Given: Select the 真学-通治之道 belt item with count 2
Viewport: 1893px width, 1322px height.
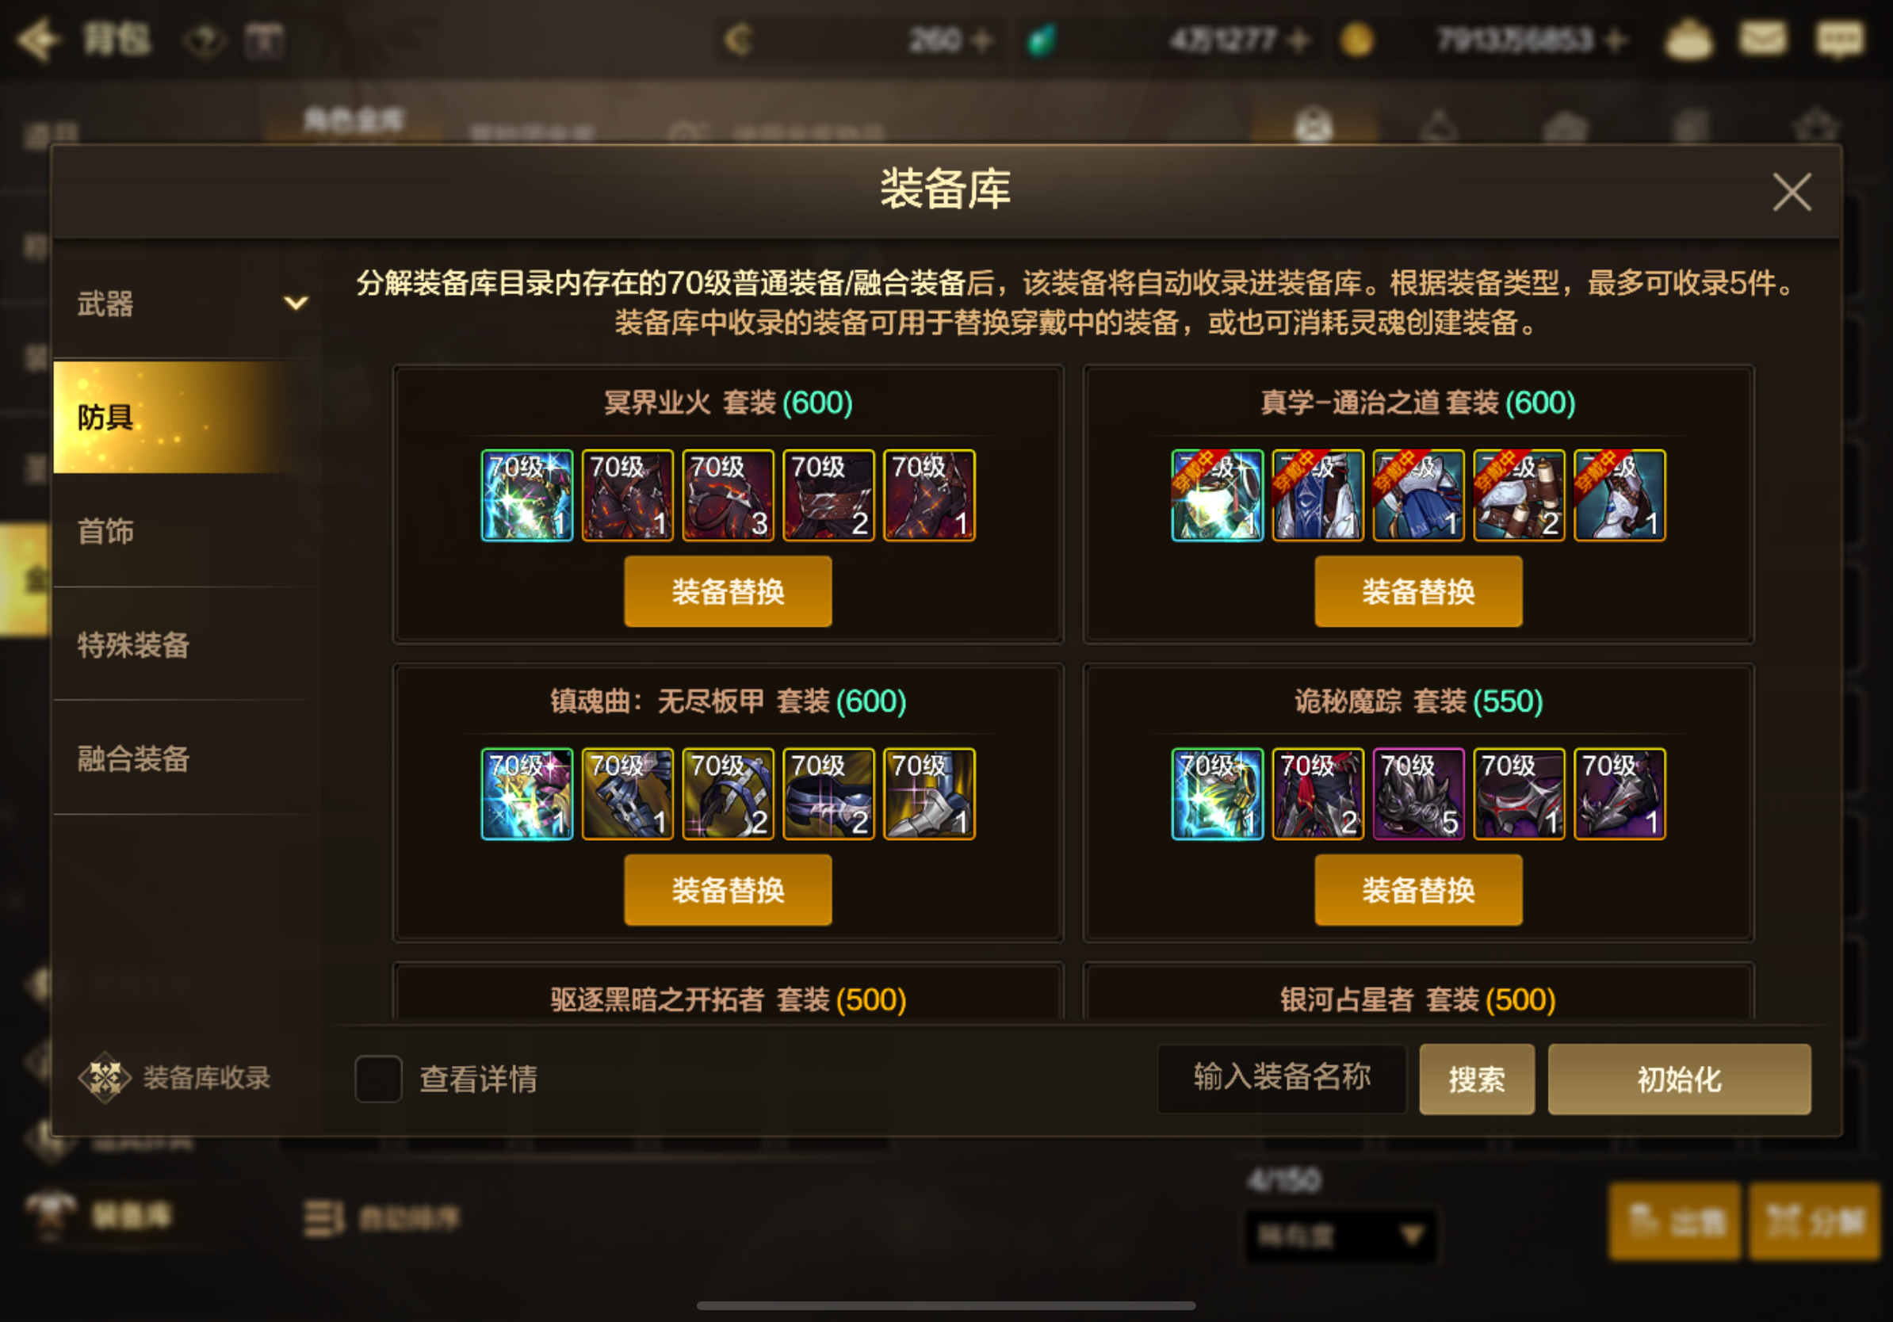Looking at the screenshot, I should pos(1519,495).
